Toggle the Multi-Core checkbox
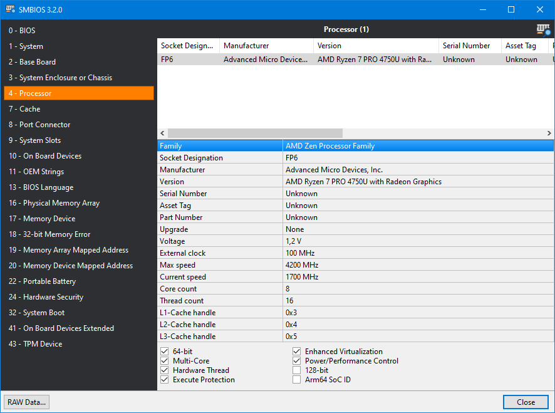 point(165,361)
